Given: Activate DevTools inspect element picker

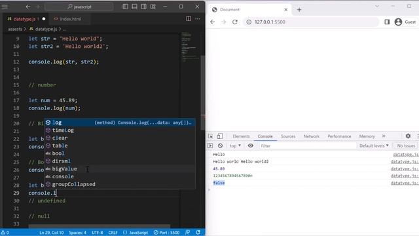Looking at the screenshot, I should coord(211,136).
